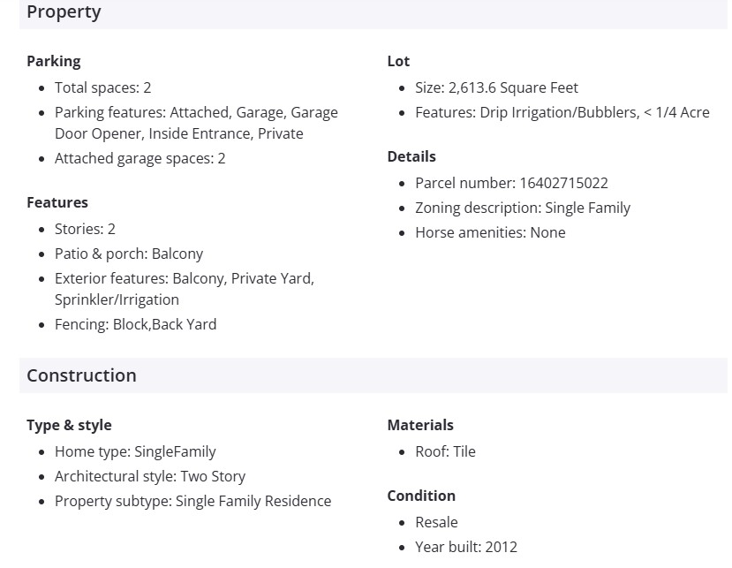Click Patio & porch: Balcony item
Viewport: 732px width, 568px height.
point(129,254)
